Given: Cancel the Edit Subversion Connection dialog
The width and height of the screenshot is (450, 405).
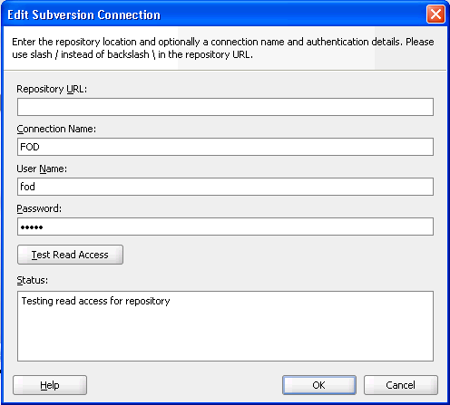Looking at the screenshot, I should pyautogui.click(x=401, y=385).
